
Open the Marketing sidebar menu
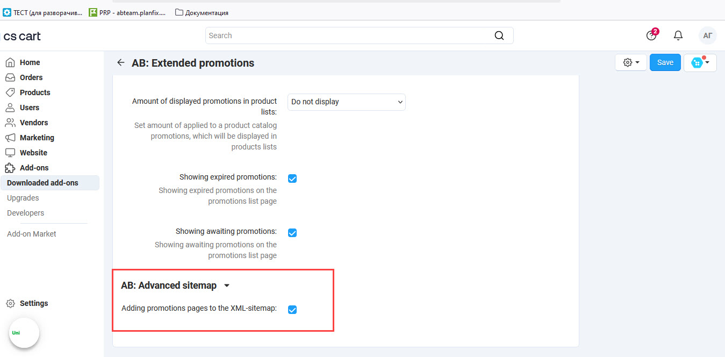37,138
